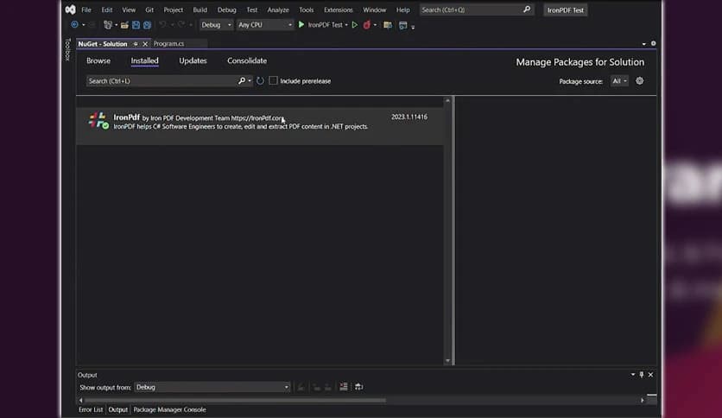Click the NuGet package search field

point(161,81)
